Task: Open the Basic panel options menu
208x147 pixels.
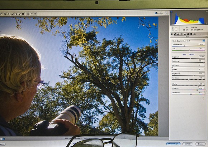Action: pos(207,36)
